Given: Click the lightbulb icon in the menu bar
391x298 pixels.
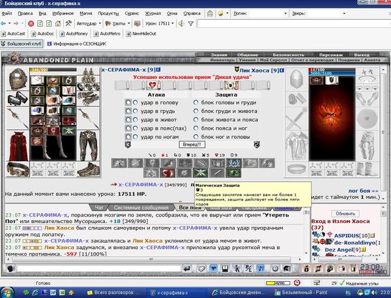Looking at the screenshot, I should click(220, 14).
